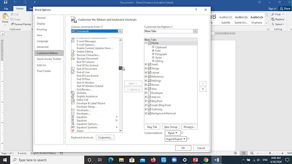Screen dimensions: 292x164
Task: Expand the Font group node
Action: [x=153, y=50]
